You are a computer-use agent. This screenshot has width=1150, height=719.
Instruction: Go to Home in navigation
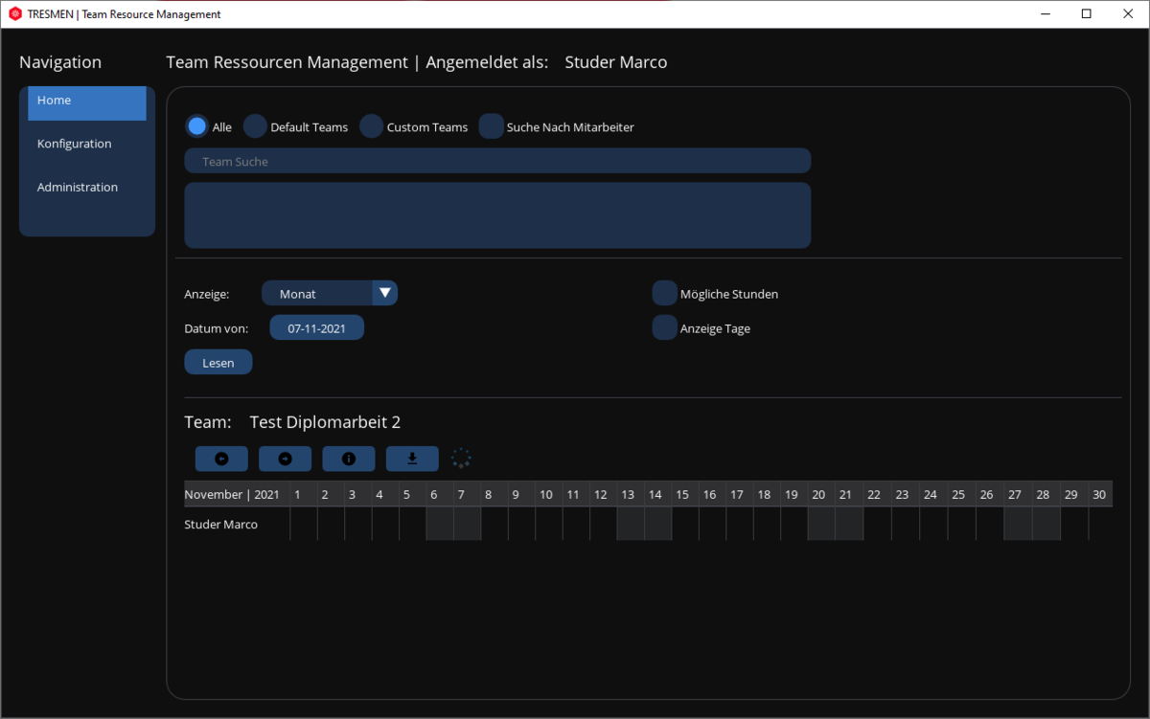click(x=86, y=101)
